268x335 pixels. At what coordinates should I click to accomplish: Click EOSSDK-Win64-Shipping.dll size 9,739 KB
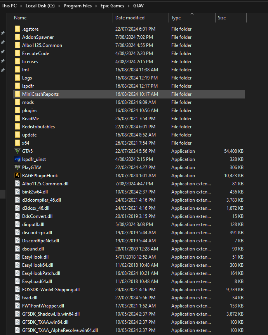(235, 290)
